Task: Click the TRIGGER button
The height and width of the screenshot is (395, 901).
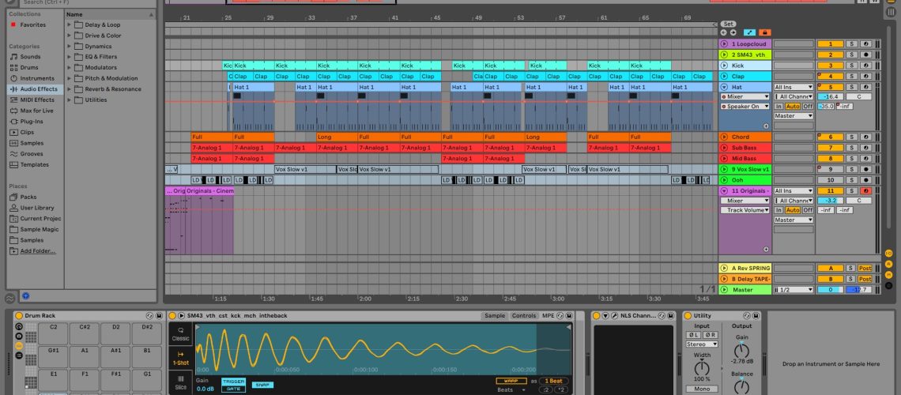Action: click(233, 382)
